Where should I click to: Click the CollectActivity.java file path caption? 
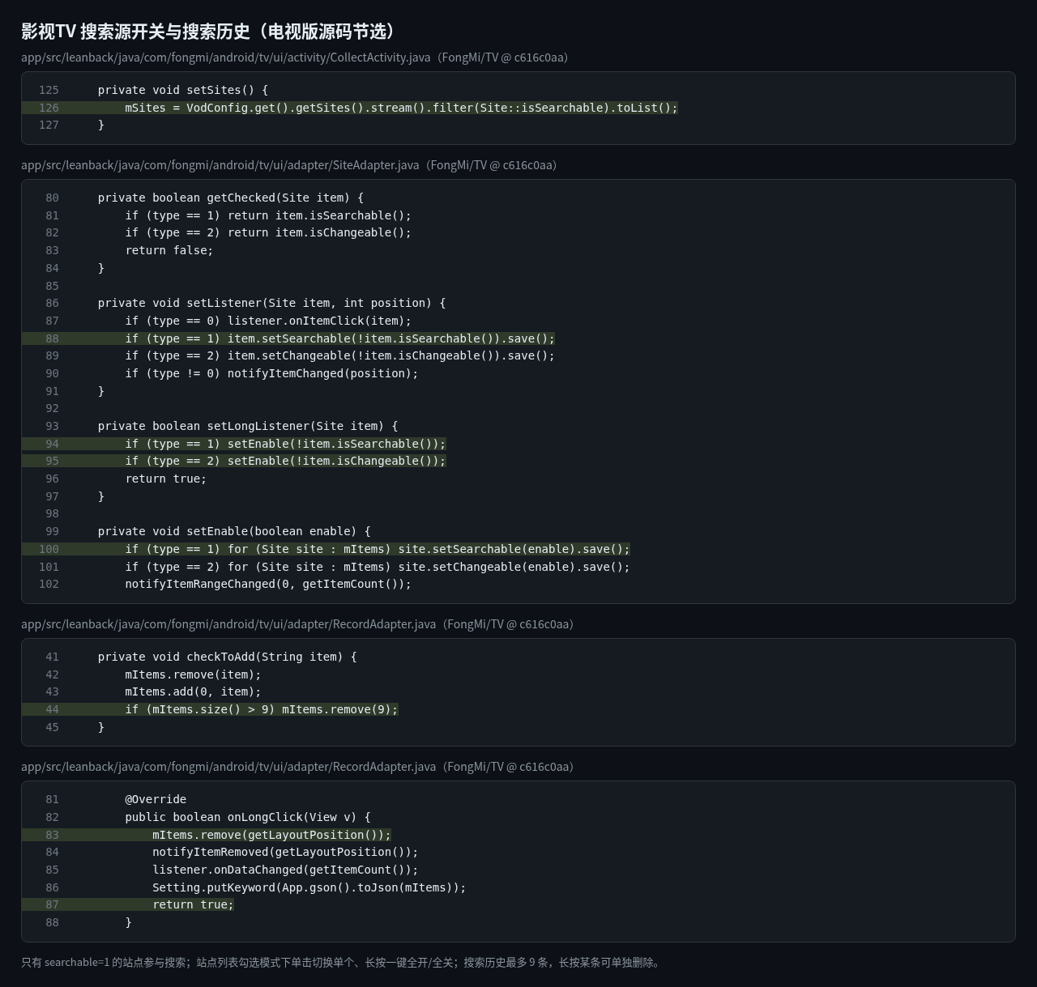click(294, 57)
